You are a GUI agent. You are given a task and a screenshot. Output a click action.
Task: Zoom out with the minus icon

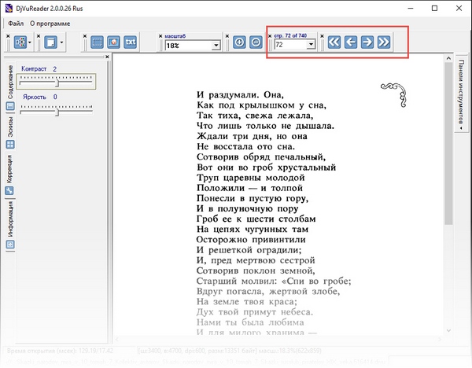(256, 42)
